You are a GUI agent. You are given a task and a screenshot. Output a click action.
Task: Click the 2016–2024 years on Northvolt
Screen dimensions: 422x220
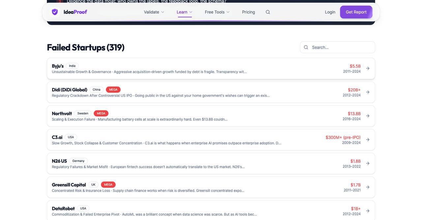tap(351, 119)
